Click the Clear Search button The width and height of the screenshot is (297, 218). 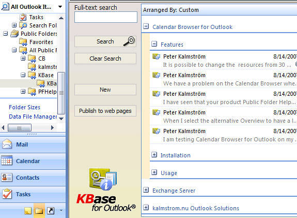pos(105,59)
